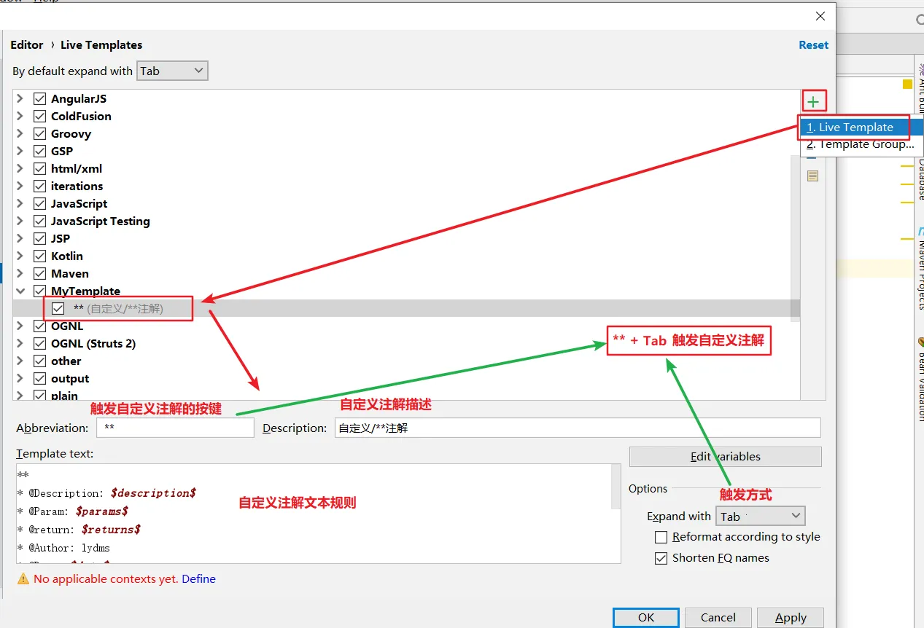924x628 pixels.
Task: Expand the iterations template group
Action: coord(20,186)
